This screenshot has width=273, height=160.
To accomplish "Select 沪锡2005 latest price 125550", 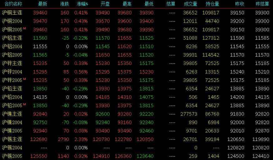I will tap(39, 156).
